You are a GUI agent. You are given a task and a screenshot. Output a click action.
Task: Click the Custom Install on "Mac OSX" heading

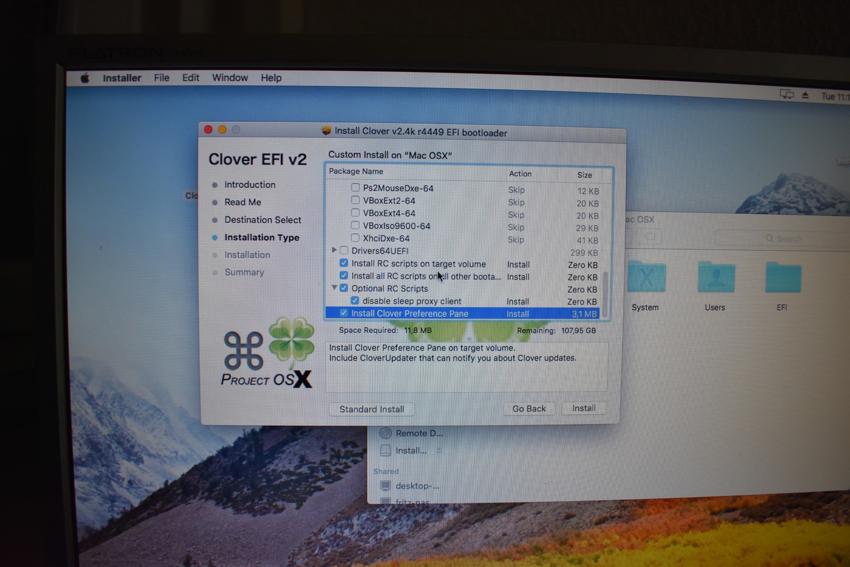(390, 155)
